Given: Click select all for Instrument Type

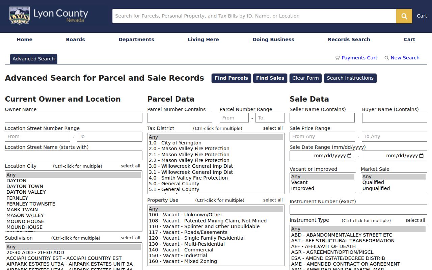Looking at the screenshot, I should pos(415,220).
